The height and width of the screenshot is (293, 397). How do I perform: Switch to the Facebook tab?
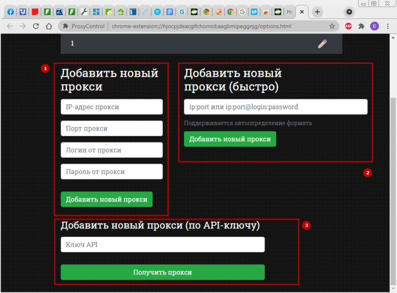[10, 11]
